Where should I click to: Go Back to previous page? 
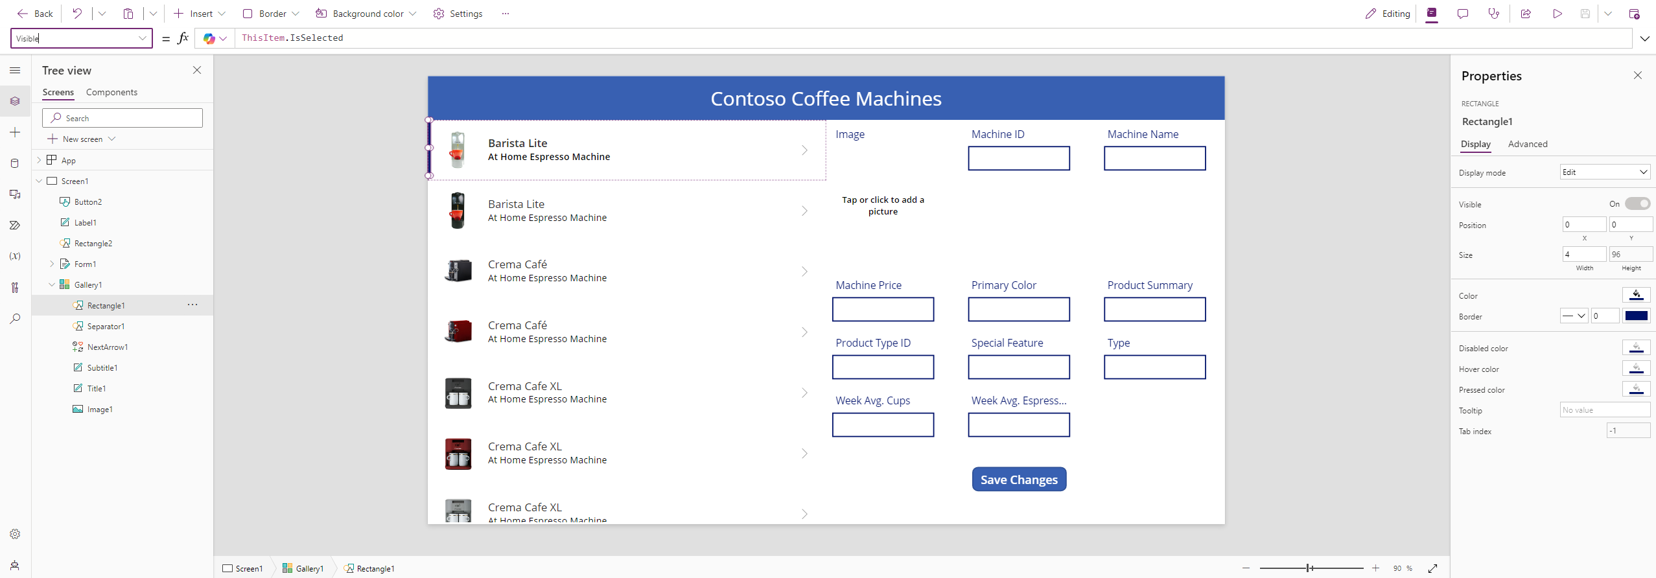(x=35, y=14)
